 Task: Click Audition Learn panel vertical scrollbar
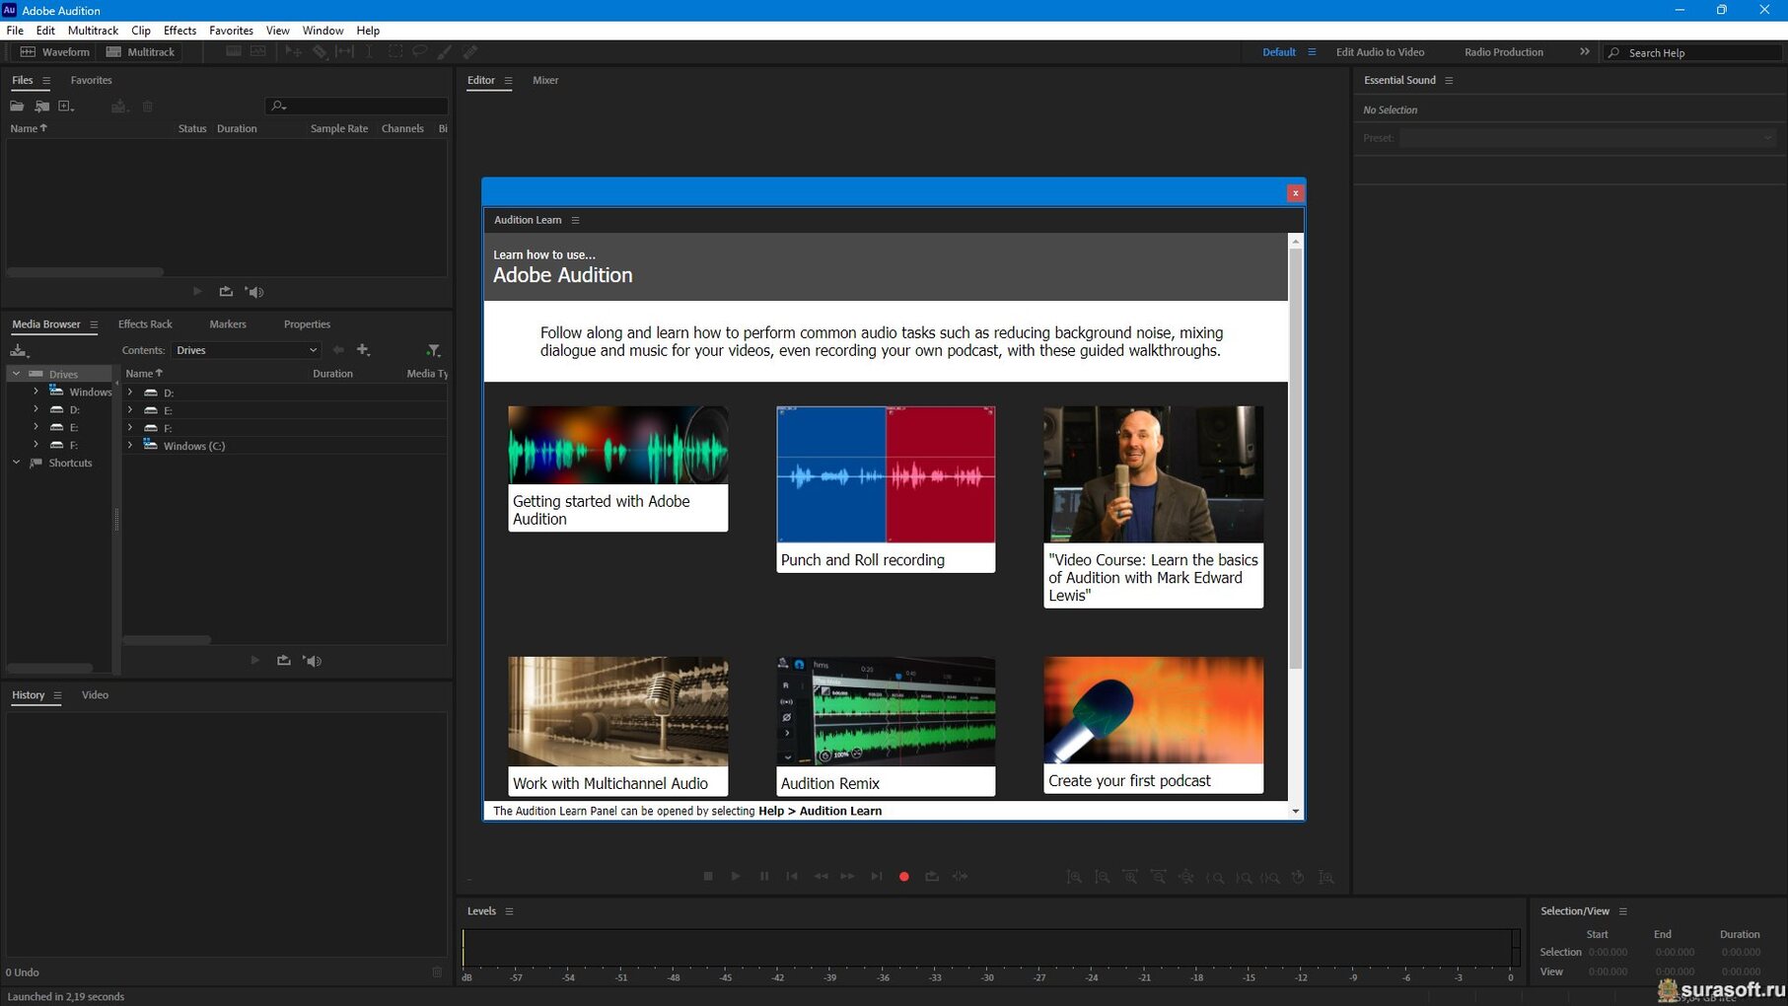coord(1296,459)
